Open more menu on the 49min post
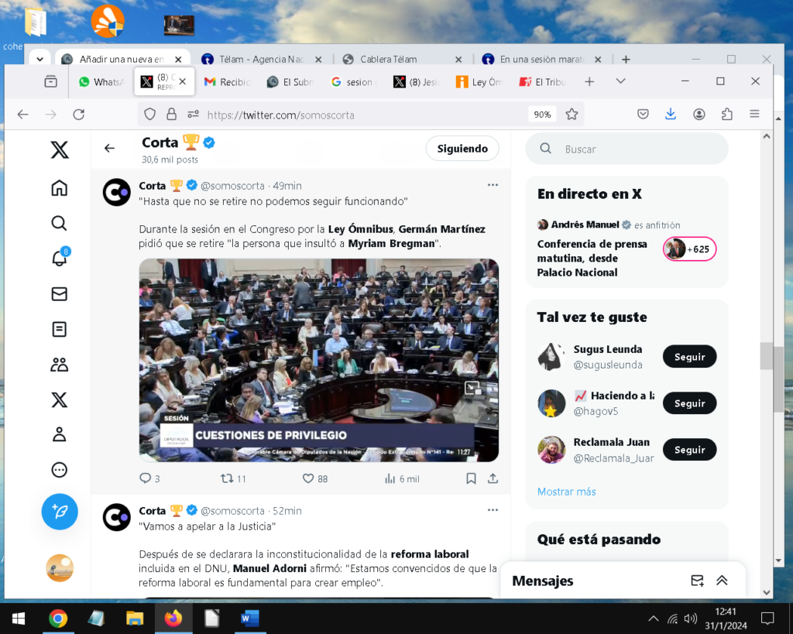793x634 pixels. (493, 185)
